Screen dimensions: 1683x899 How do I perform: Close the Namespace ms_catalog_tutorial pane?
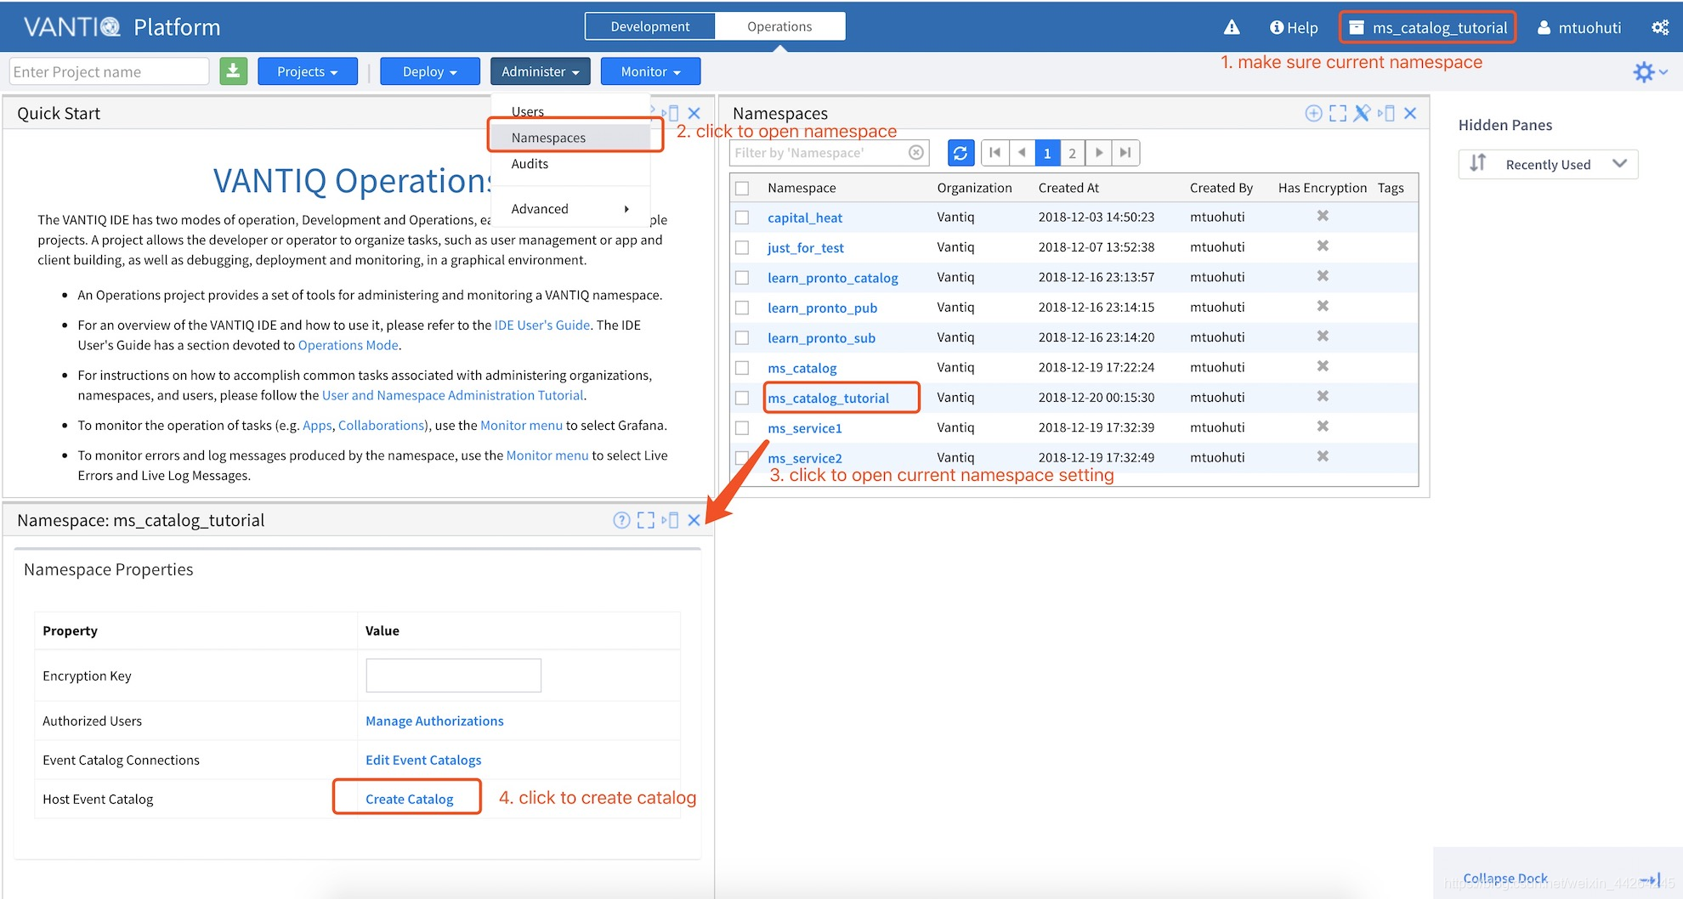coord(694,520)
